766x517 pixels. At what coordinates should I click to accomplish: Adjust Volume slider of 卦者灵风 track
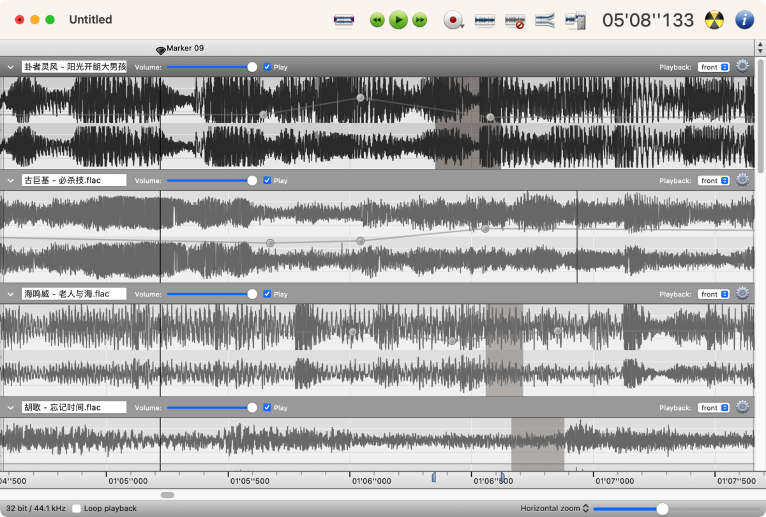[x=212, y=67]
